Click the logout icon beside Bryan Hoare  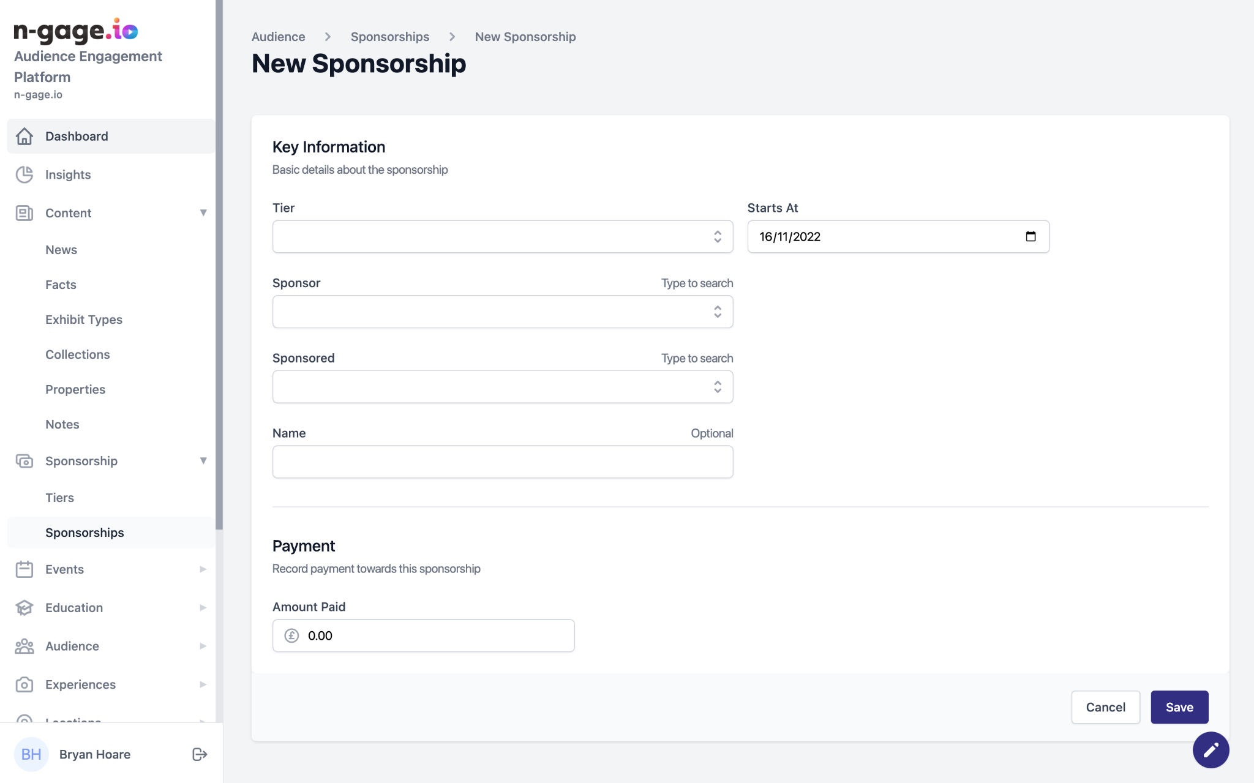tap(200, 754)
